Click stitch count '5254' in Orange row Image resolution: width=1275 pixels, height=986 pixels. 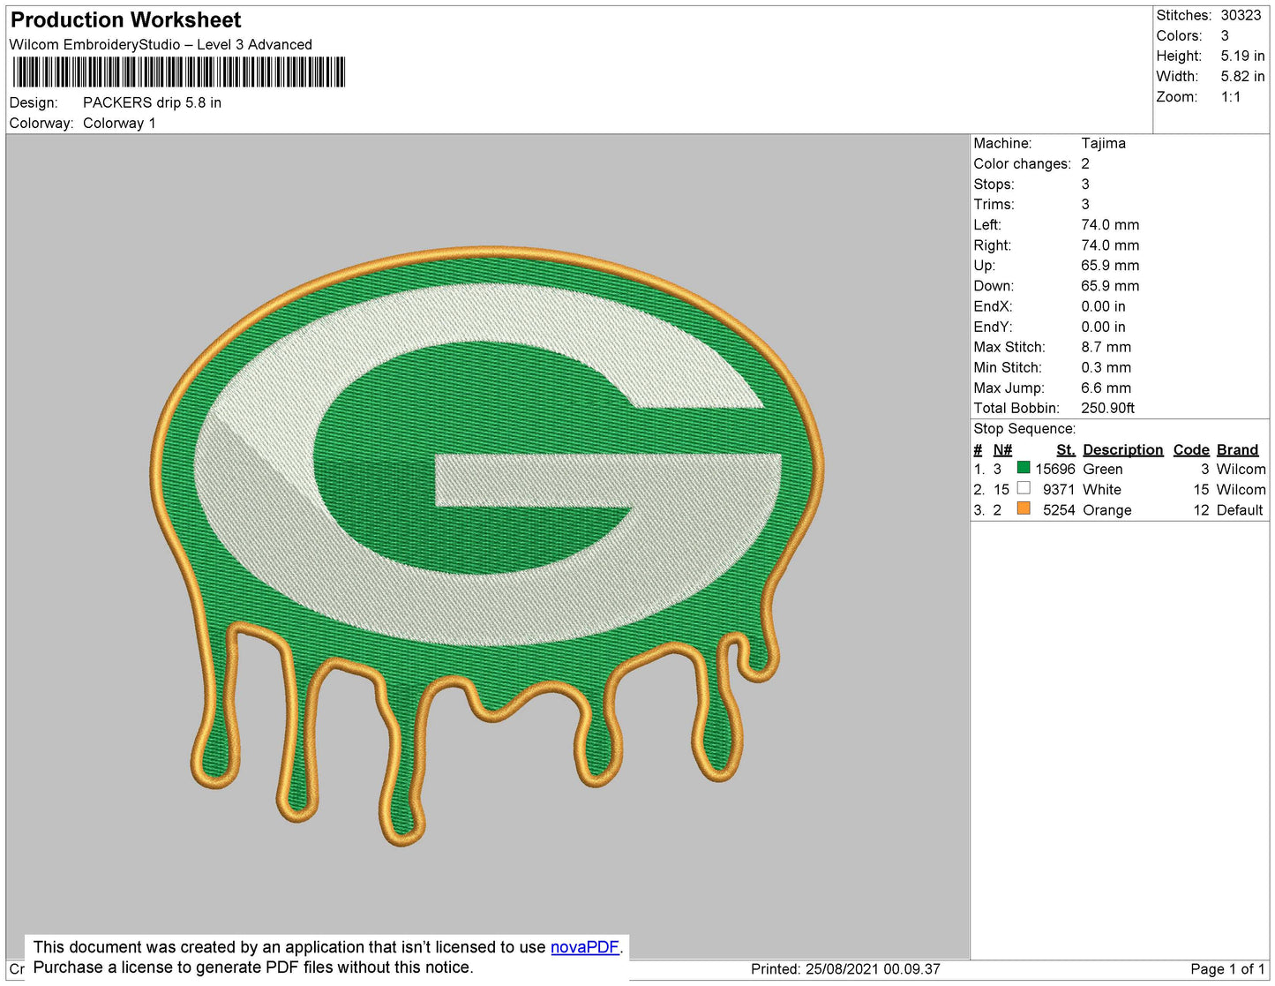[x=1059, y=510]
